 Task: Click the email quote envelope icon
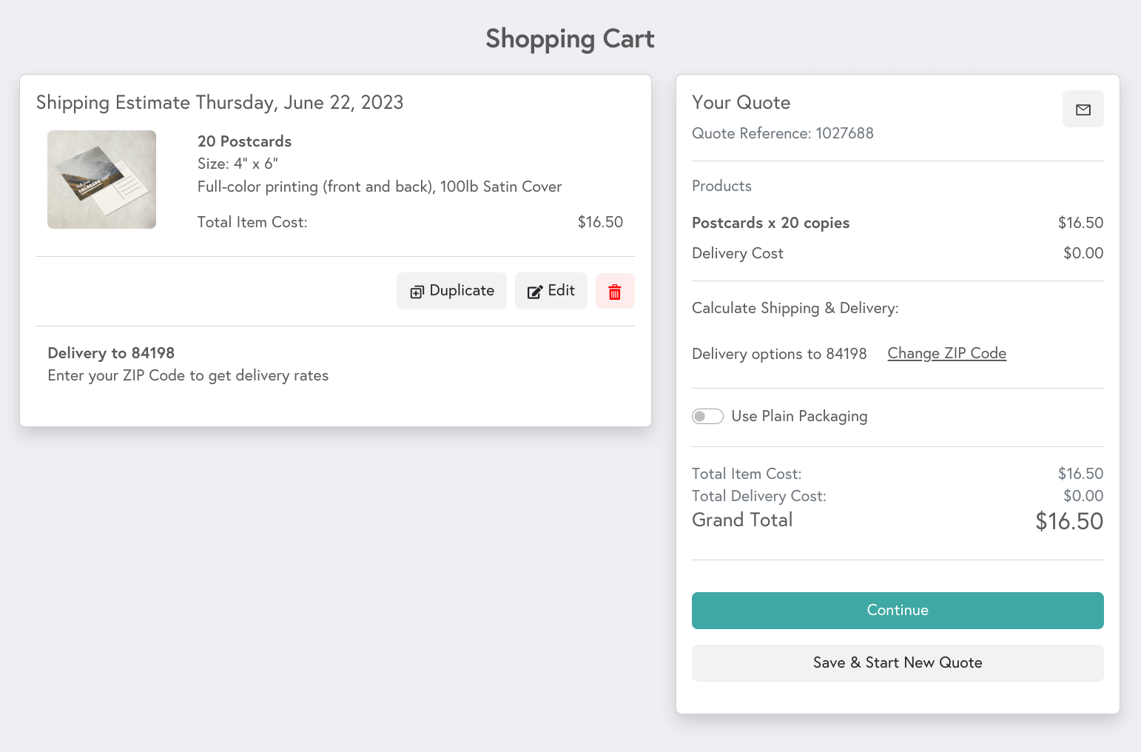tap(1083, 110)
